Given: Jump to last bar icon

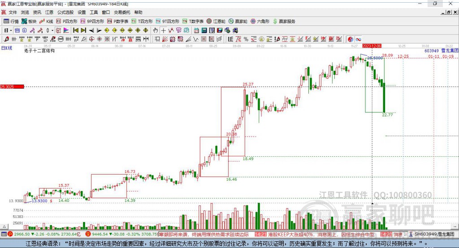Looking at the screenshot, I should point(83,30).
